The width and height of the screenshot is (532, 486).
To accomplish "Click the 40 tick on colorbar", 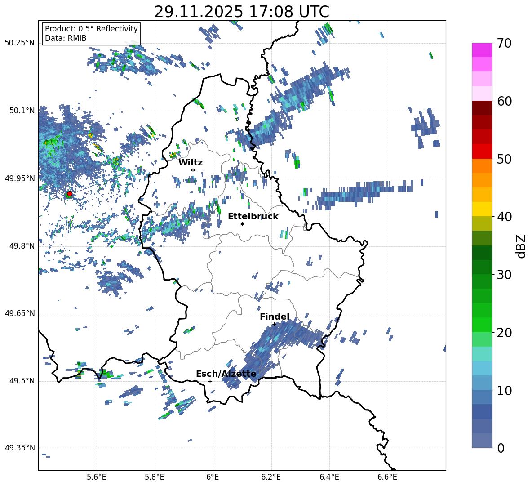I will pyautogui.click(x=504, y=217).
